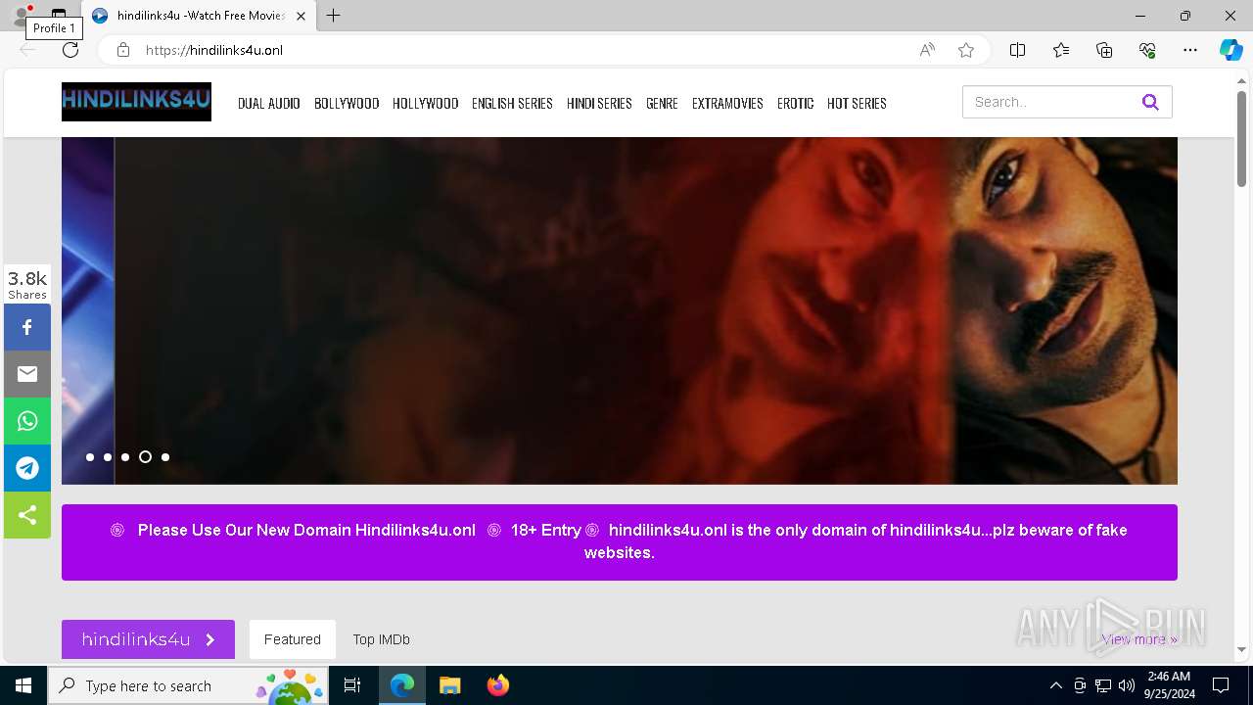Click the Windows taskbar search box
This screenshot has width=1253, height=705.
tap(190, 685)
